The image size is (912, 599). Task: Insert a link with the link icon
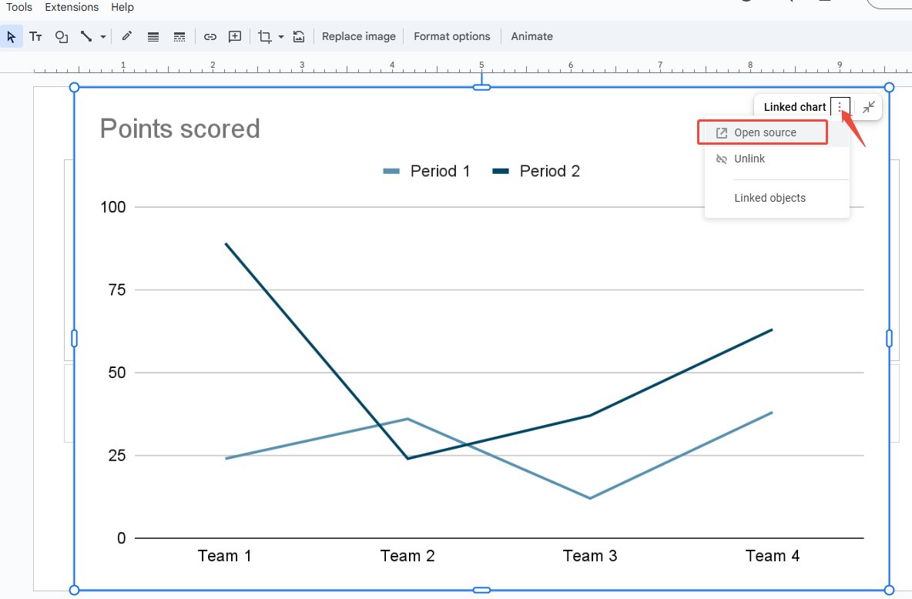[210, 36]
